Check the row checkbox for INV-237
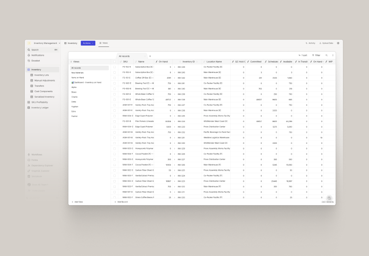 114,105
